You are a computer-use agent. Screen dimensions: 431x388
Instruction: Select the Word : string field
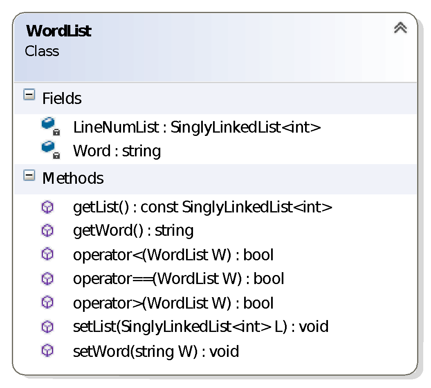(x=117, y=151)
